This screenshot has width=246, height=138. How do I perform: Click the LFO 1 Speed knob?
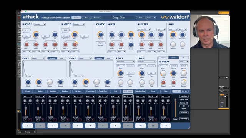(x=120, y=73)
